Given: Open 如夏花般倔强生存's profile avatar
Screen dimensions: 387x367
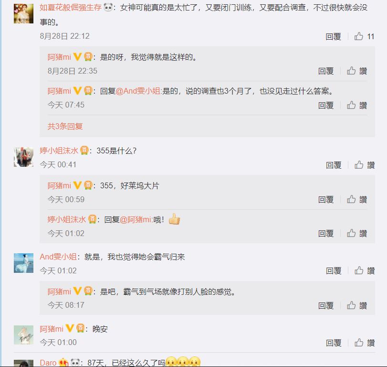Looking at the screenshot, I should (23, 13).
